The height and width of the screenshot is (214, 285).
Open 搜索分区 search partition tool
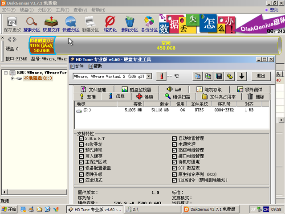pyautogui.click(x=32, y=24)
